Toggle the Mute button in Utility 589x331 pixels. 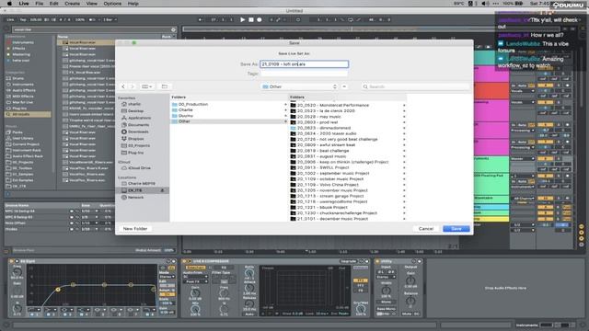(x=407, y=314)
